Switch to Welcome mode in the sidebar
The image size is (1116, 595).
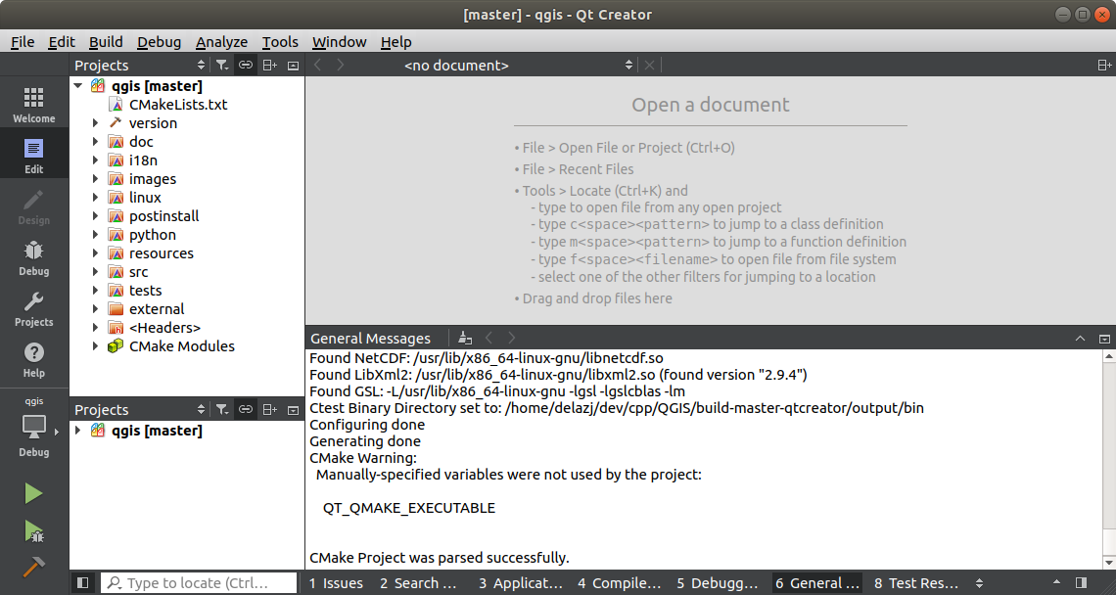34,103
